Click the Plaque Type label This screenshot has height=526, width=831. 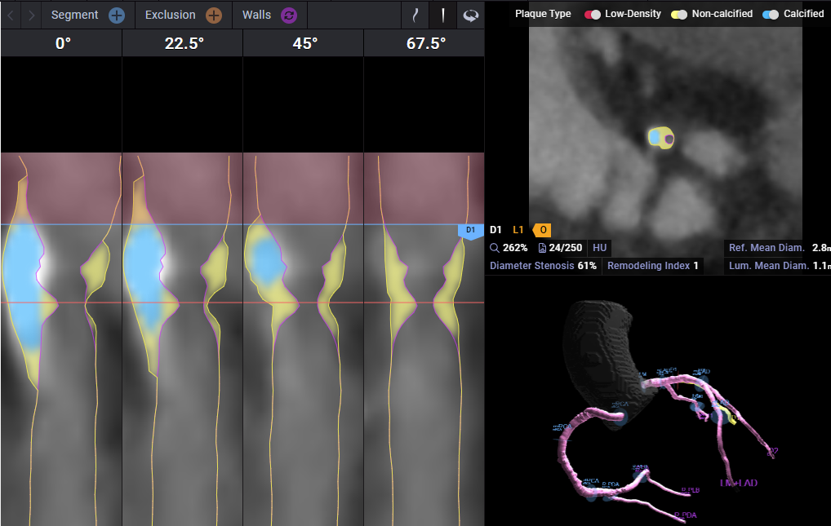(543, 15)
